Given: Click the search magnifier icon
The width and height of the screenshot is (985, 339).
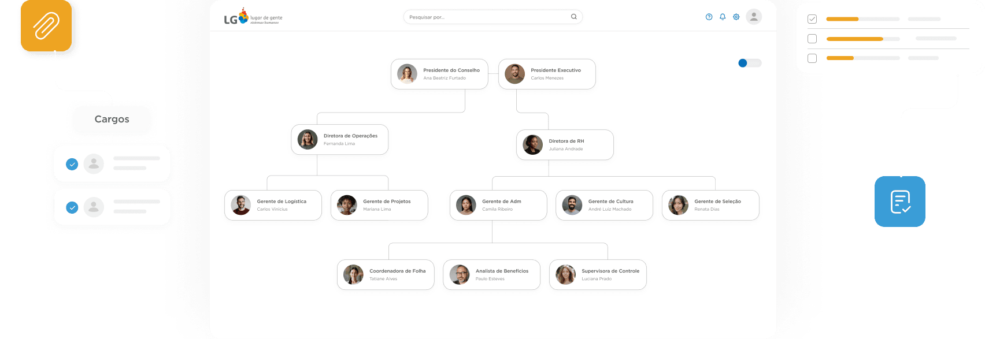Looking at the screenshot, I should [x=574, y=17].
